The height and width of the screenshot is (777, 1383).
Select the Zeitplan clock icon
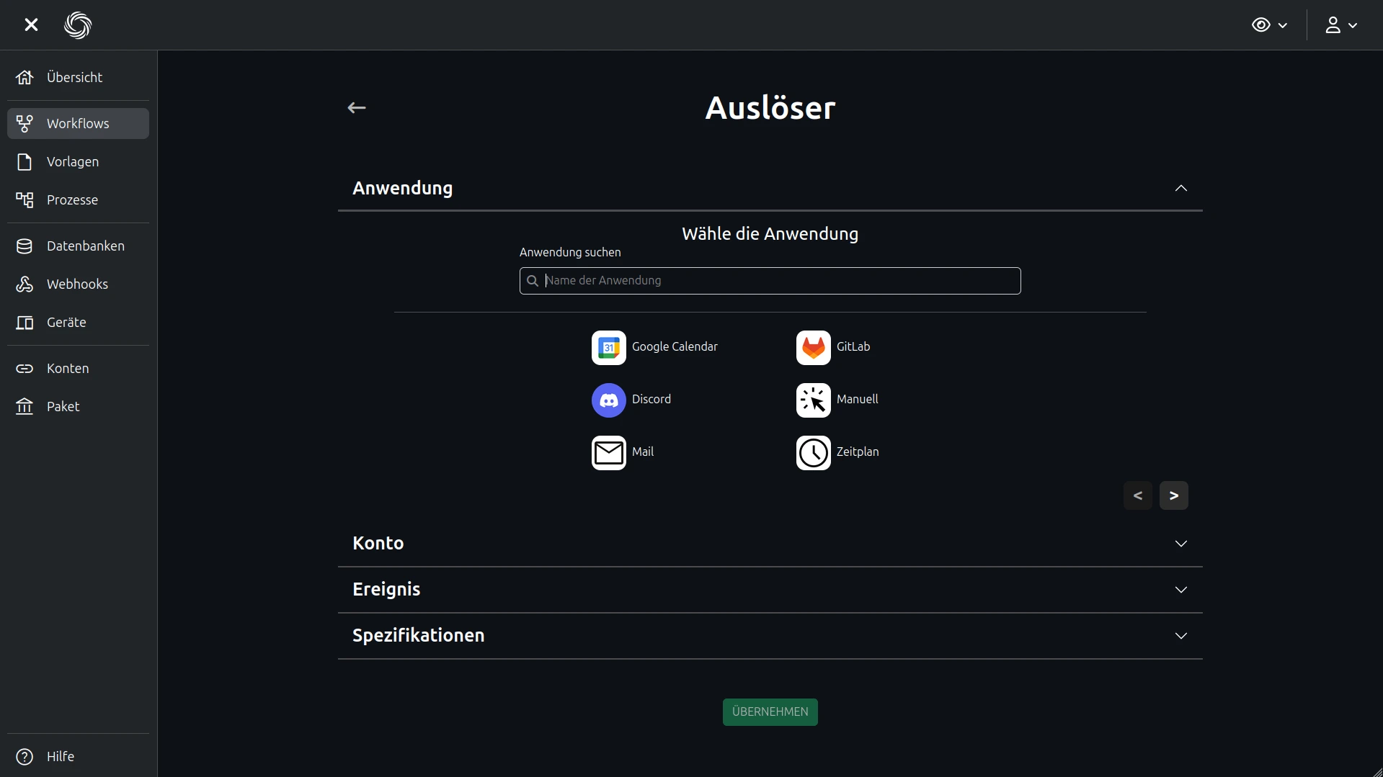point(813,453)
